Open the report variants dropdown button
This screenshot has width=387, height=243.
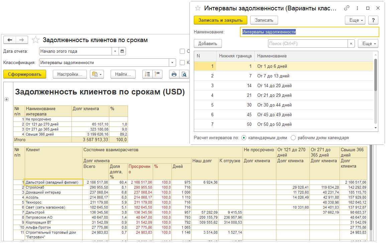97,74
